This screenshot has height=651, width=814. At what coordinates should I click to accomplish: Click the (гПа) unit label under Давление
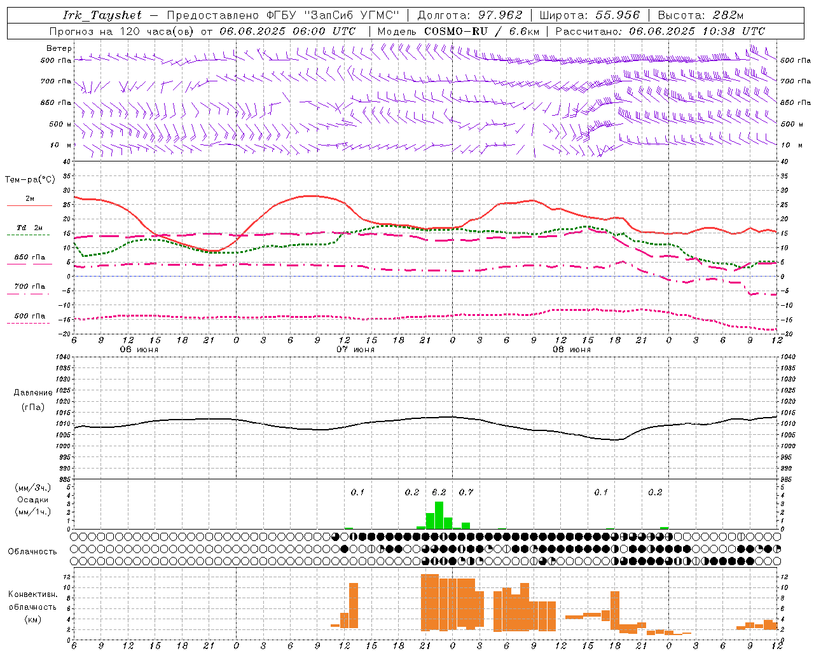pos(33,407)
